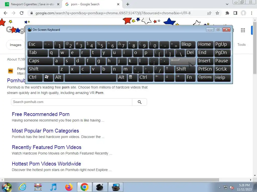Bookmark this page with the star icon
Image resolution: width=257 pixels, height=192 pixels.
[217, 13]
